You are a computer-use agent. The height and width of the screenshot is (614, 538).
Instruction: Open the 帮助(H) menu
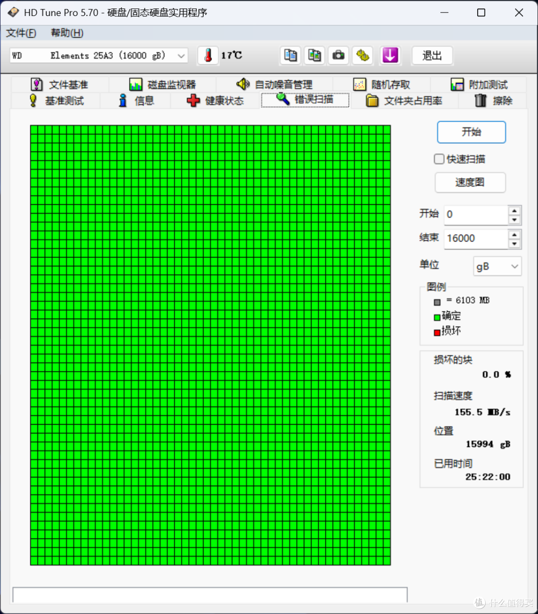click(67, 33)
